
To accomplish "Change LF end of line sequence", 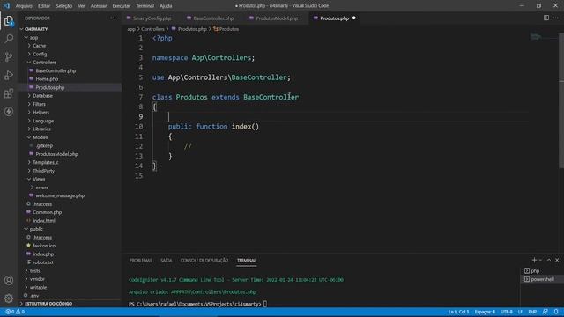I will coord(520,312).
